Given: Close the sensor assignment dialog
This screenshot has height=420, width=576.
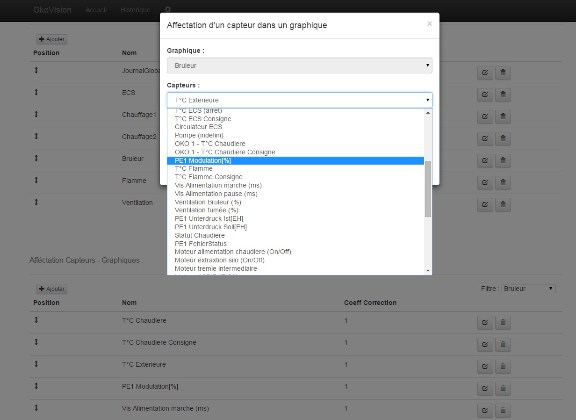Looking at the screenshot, I should pyautogui.click(x=429, y=24).
